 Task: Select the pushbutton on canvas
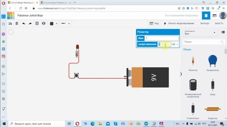tap(76, 75)
